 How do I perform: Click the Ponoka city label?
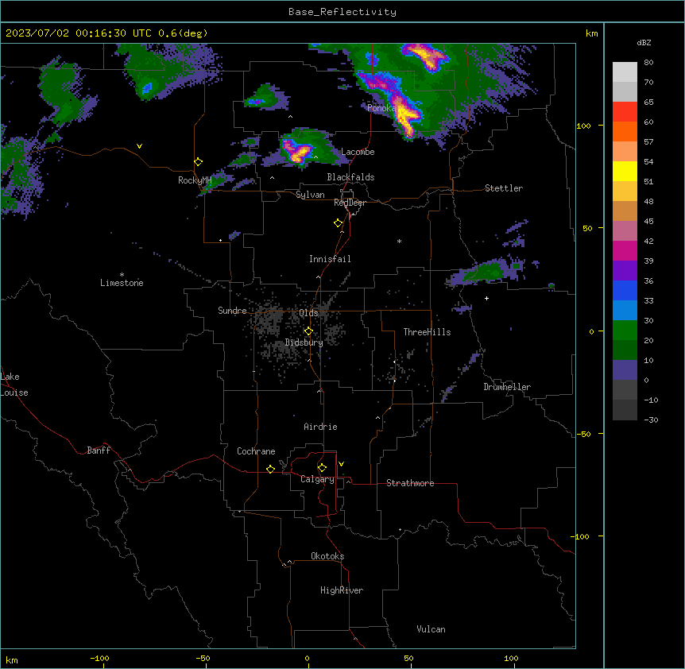point(381,108)
